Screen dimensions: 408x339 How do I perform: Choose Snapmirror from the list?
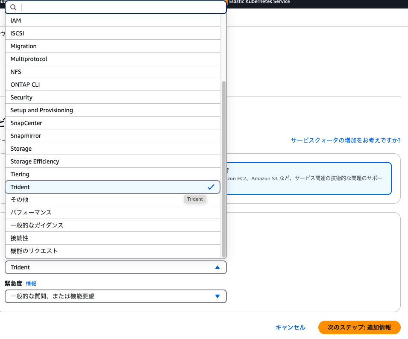(113, 136)
